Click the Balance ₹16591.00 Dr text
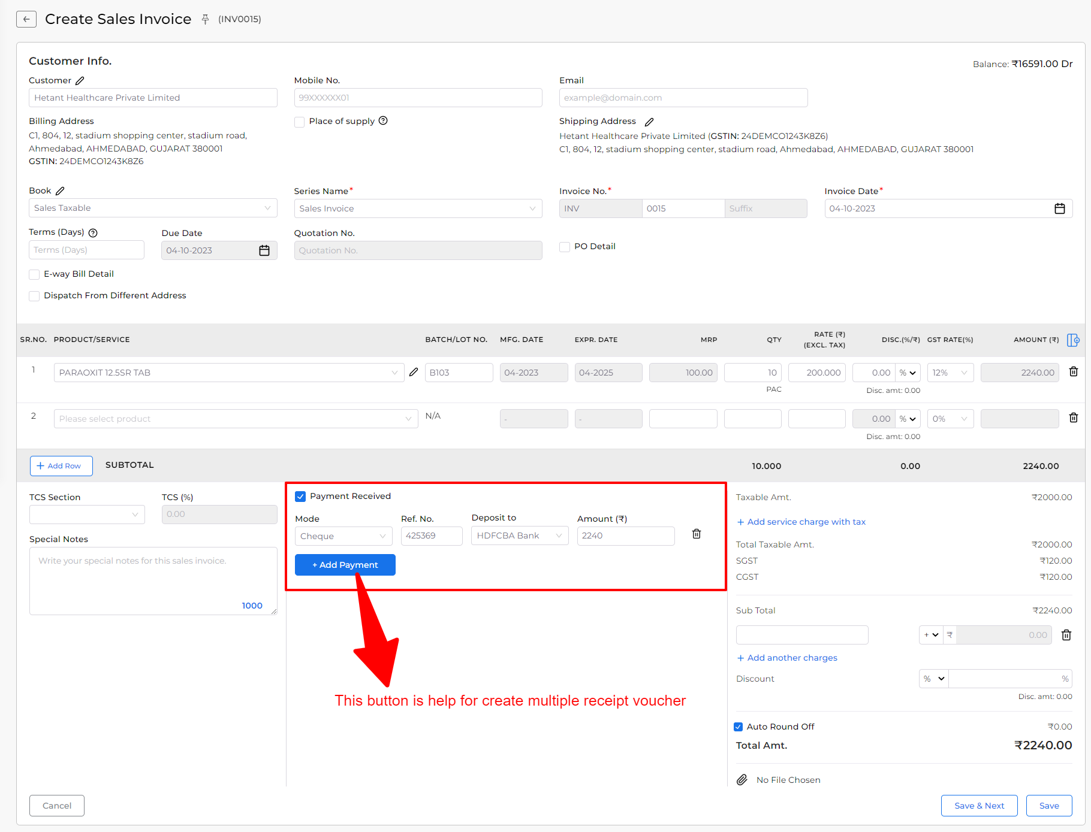 [x=1023, y=64]
